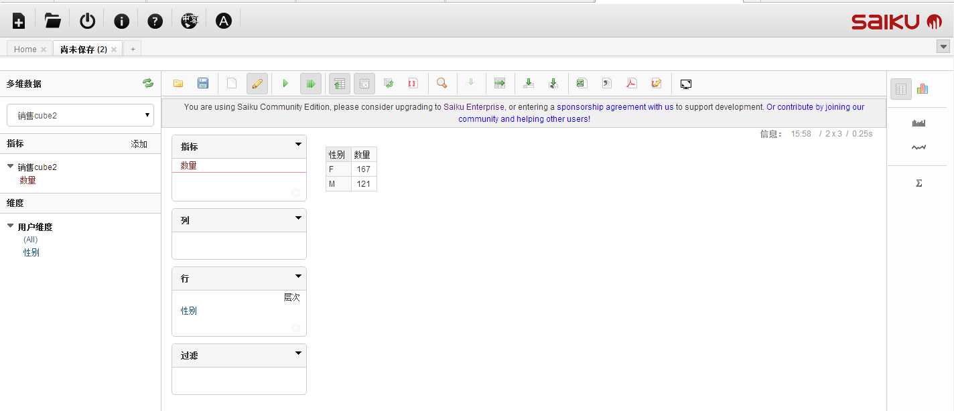Click the table with green arrow export icon
Viewport: 954px width, 411px height.
point(500,84)
